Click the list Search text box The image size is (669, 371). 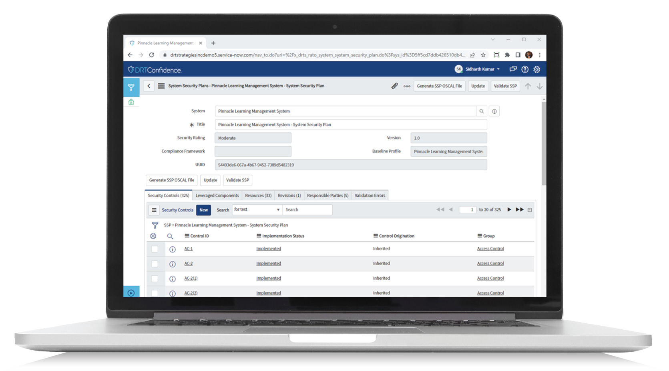click(307, 210)
